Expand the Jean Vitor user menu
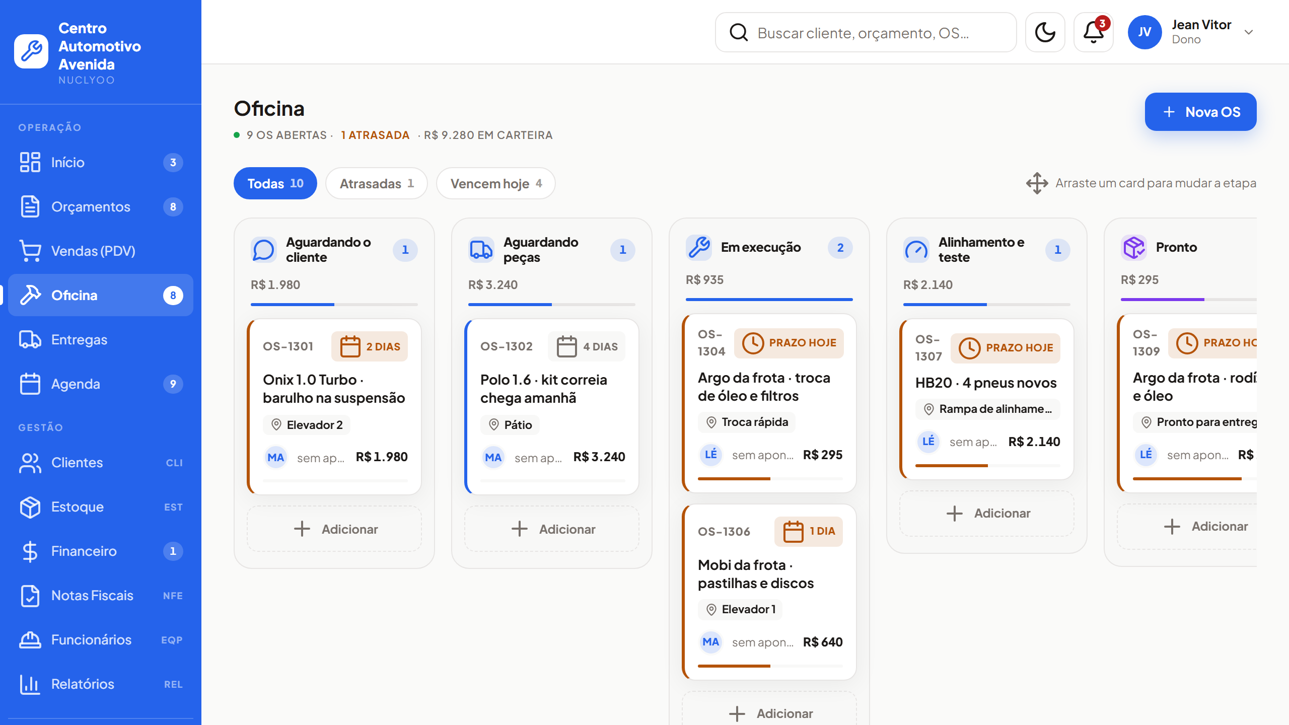1289x725 pixels. tap(1191, 32)
